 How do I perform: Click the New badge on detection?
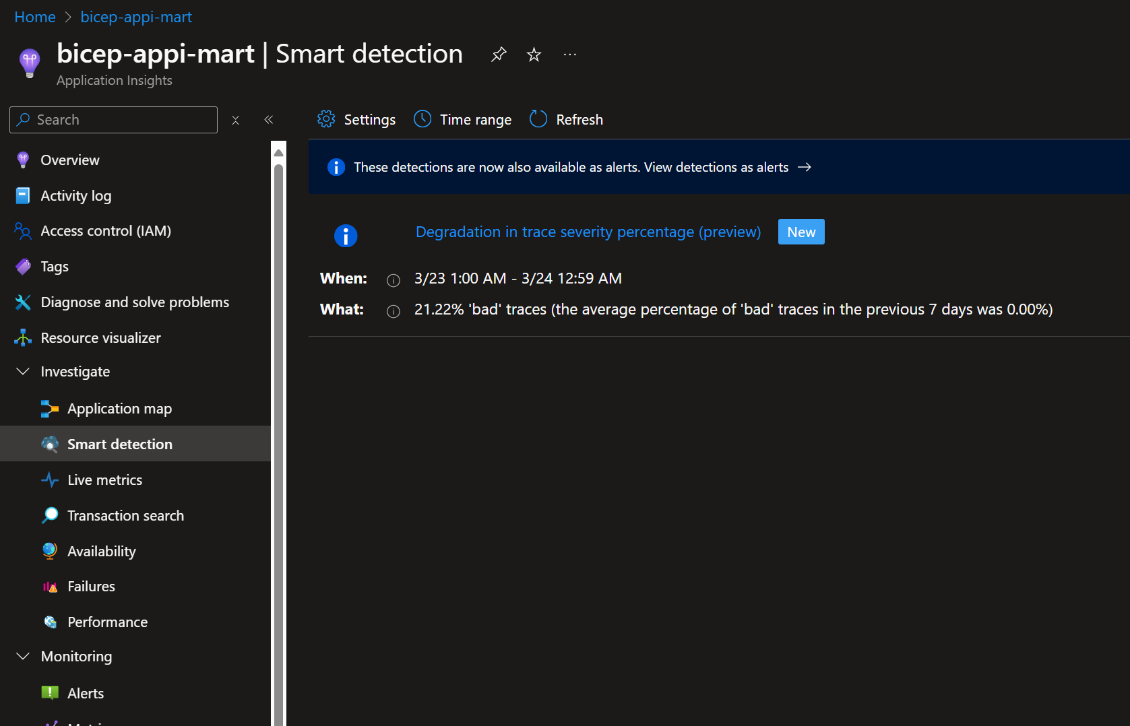point(801,232)
